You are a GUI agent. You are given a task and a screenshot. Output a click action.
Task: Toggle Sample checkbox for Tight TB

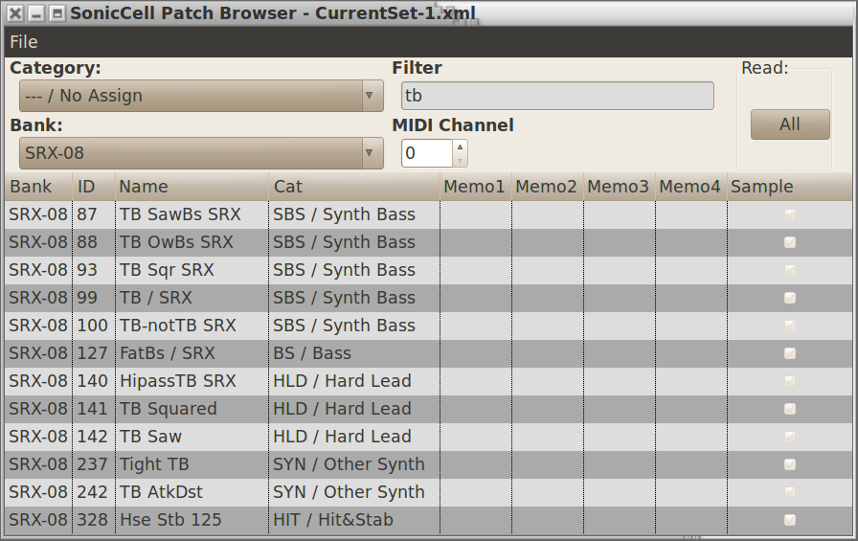790,464
